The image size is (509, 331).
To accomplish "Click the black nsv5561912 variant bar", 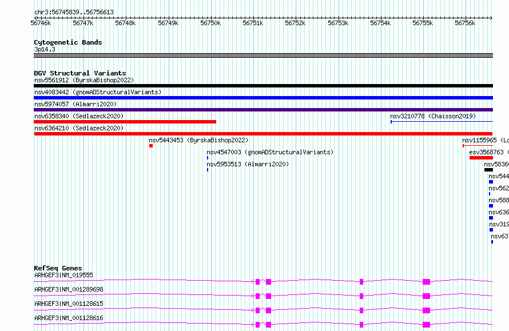I will tap(263, 86).
